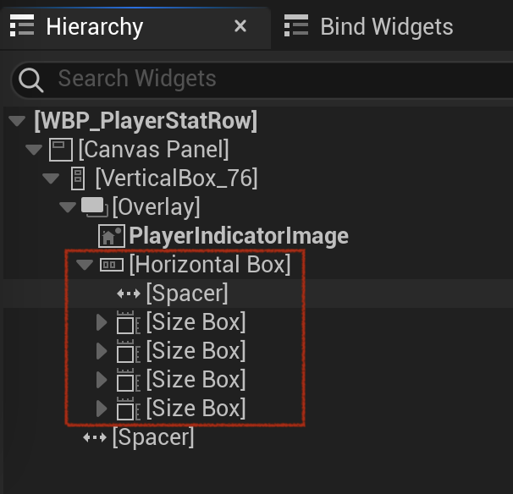
Task: Expand the first Size Box node
Action: 102,322
